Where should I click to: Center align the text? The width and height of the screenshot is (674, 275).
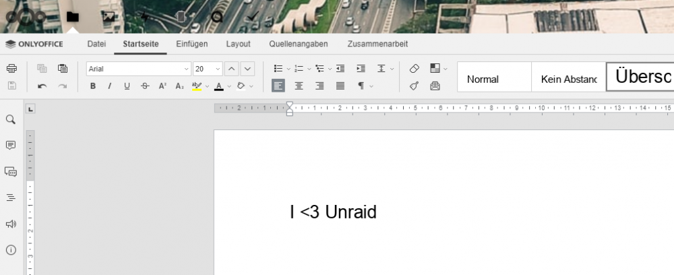[299, 86]
